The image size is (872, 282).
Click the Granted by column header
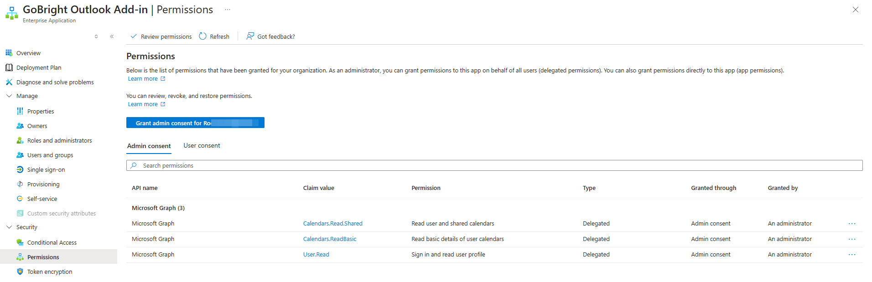pos(783,188)
